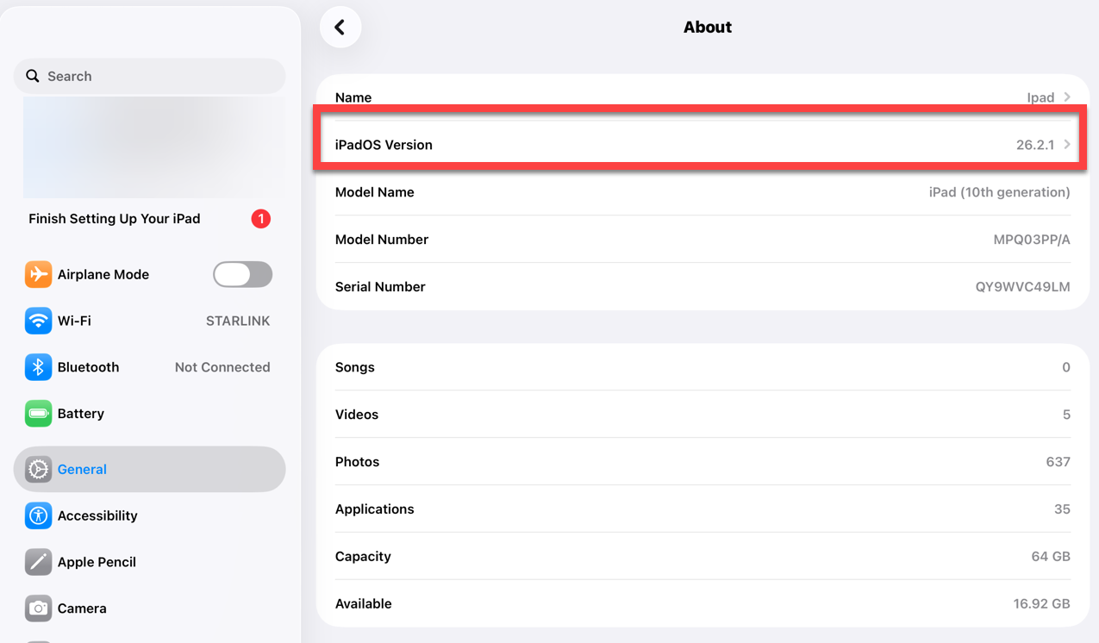The width and height of the screenshot is (1099, 643).
Task: Click the version value 26.2.1
Action: pyautogui.click(x=1035, y=145)
